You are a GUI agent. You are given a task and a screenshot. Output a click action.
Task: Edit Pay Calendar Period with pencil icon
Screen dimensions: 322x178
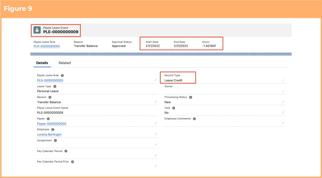pos(156,156)
